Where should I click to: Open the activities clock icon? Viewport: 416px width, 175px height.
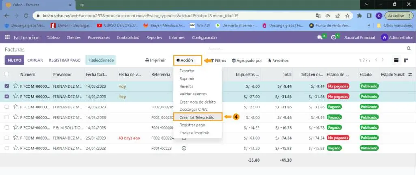[334, 37]
